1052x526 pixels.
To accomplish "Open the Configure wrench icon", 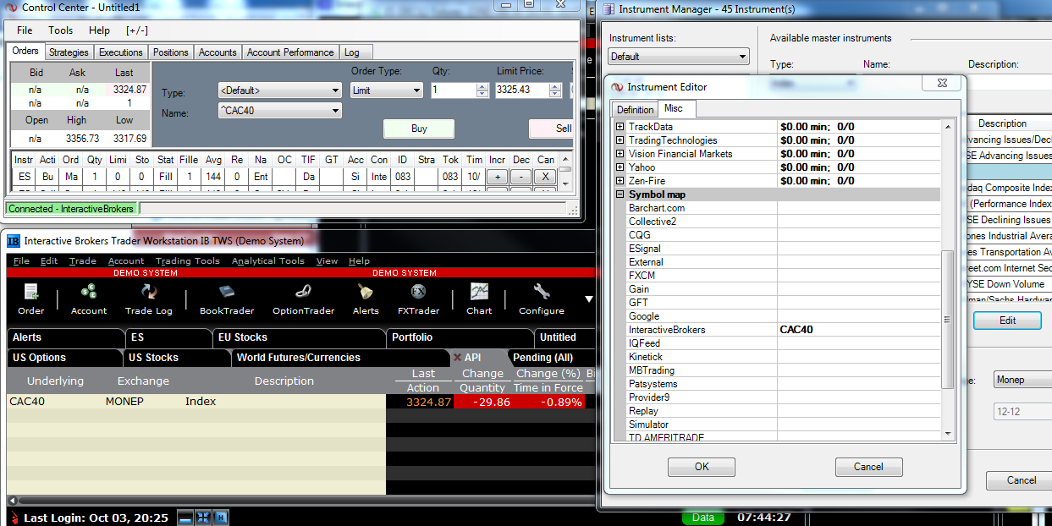I will click(542, 299).
